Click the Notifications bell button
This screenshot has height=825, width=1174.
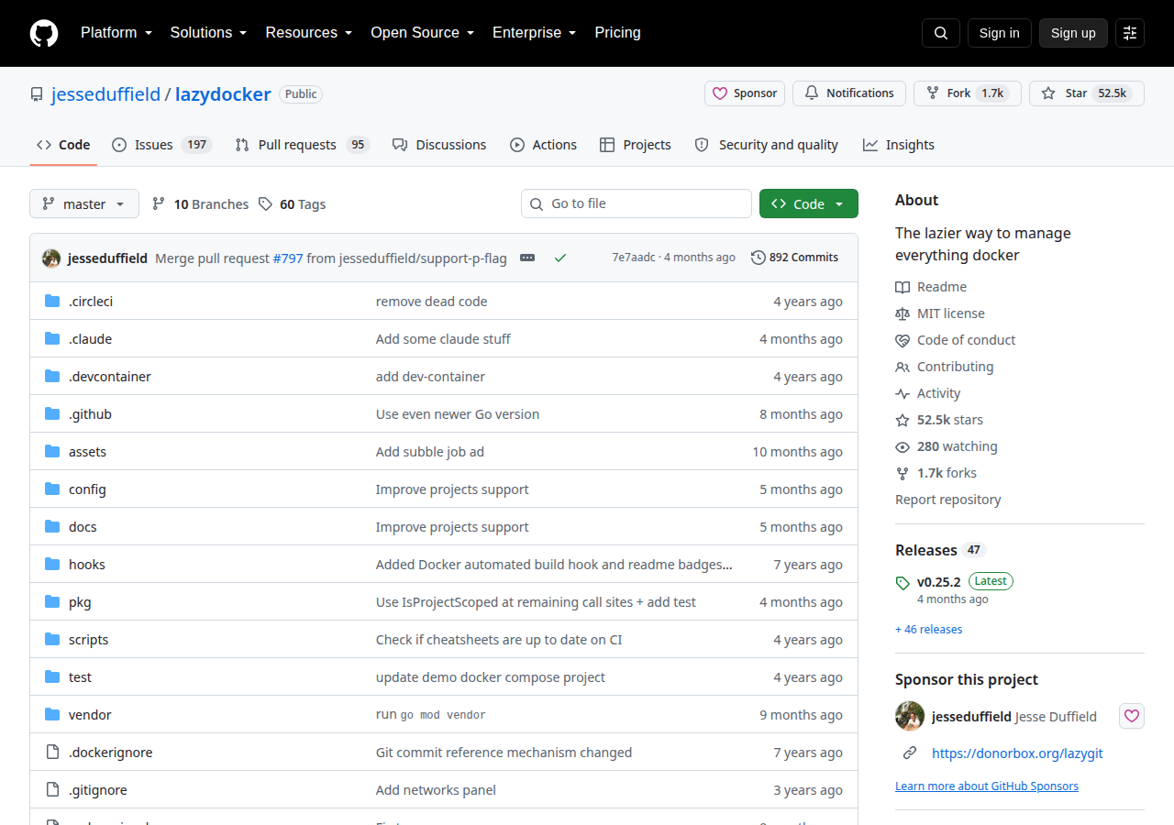pyautogui.click(x=849, y=93)
